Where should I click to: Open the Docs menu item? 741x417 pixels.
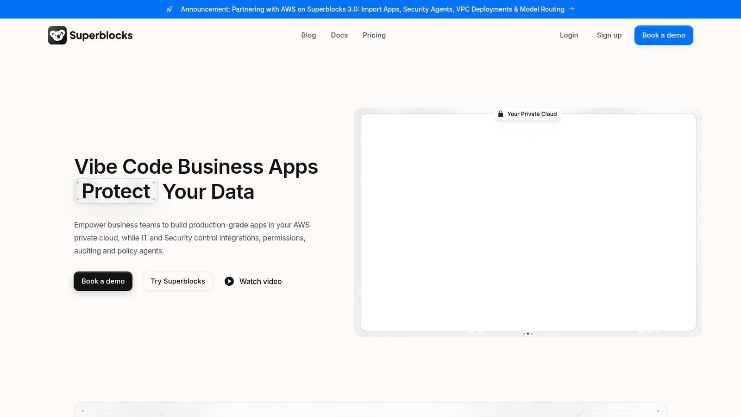[x=339, y=35]
